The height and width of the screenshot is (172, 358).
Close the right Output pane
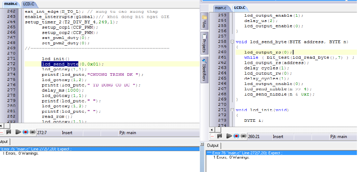click(202, 144)
